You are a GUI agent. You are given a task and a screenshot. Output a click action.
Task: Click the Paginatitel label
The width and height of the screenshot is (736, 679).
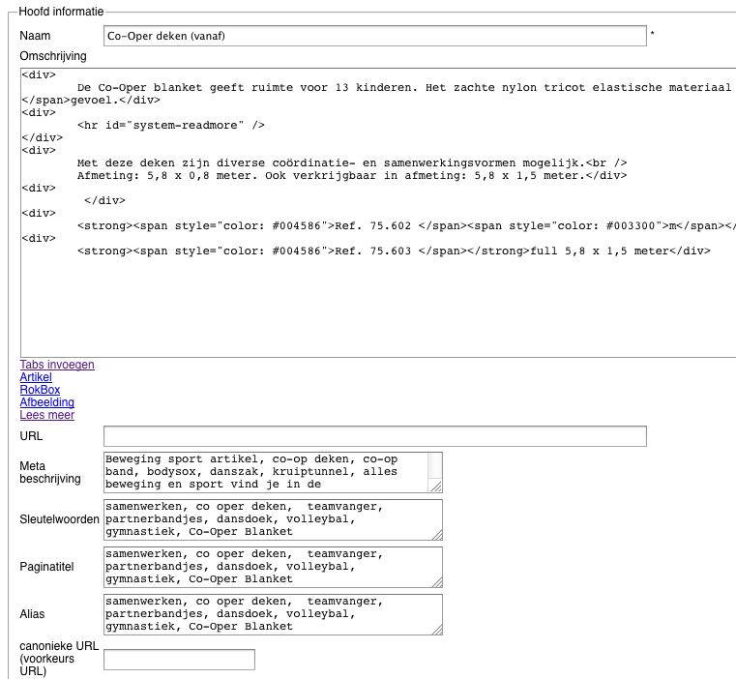47,567
